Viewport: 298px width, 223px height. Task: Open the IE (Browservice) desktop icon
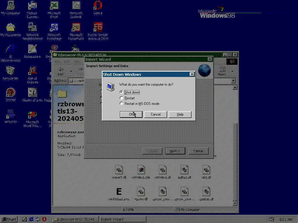click(x=10, y=53)
